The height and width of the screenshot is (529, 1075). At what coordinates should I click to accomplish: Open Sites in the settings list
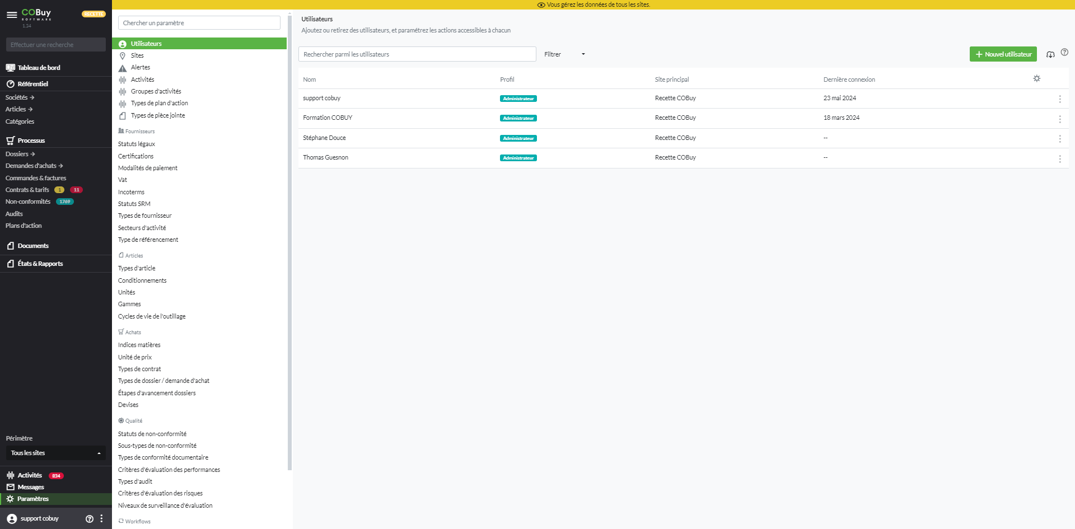(137, 55)
